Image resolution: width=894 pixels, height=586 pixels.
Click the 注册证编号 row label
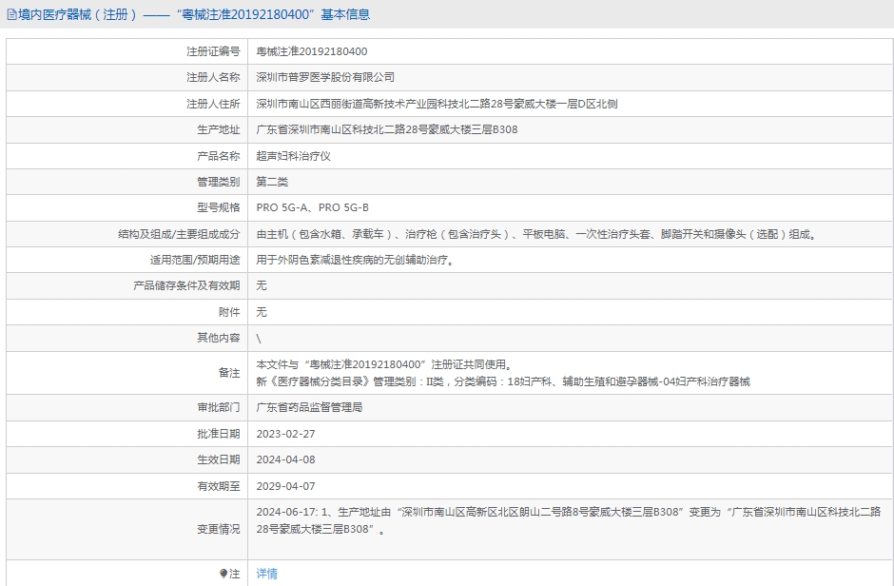coord(213,51)
